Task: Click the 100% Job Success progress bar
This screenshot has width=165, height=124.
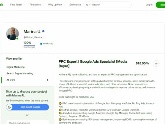Action: coord(30,45)
